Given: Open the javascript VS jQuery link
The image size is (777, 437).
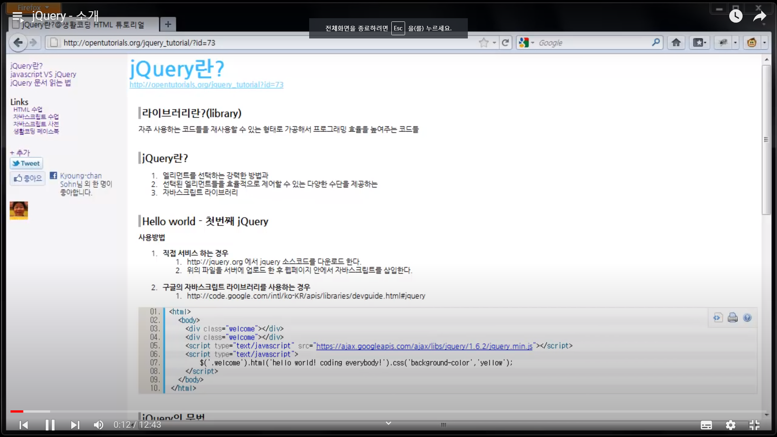Looking at the screenshot, I should point(43,74).
